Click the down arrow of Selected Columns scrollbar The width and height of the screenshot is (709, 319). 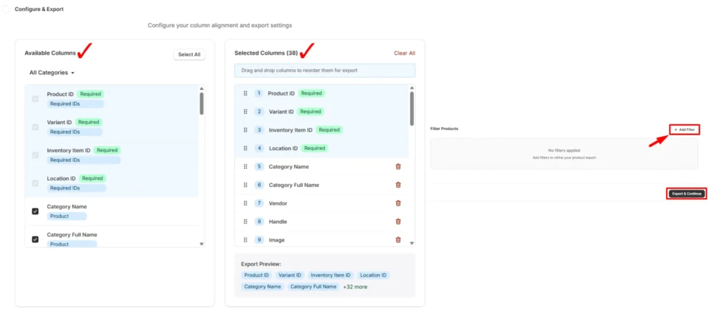coord(411,243)
